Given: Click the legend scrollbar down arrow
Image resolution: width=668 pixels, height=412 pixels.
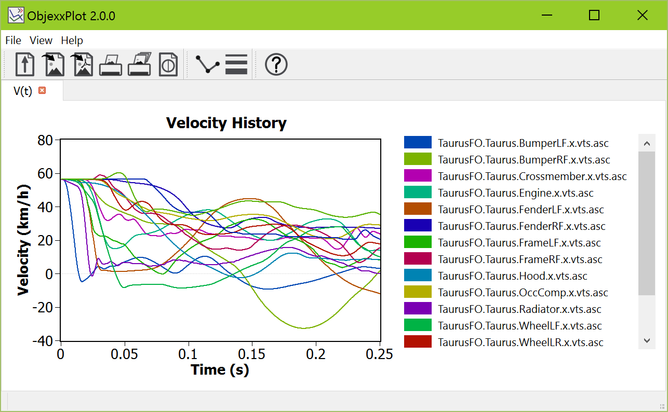Looking at the screenshot, I should [x=647, y=340].
